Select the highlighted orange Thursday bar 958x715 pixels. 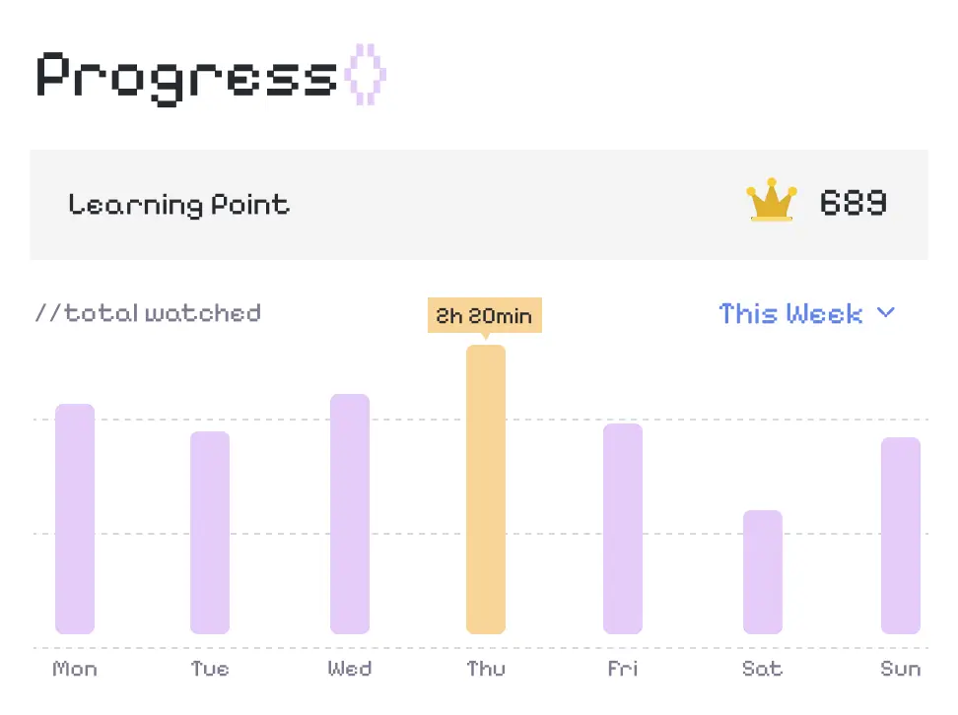[486, 488]
